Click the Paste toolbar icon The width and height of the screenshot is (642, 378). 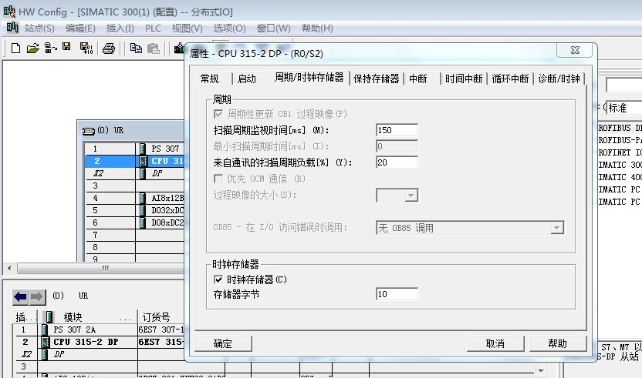pos(153,49)
